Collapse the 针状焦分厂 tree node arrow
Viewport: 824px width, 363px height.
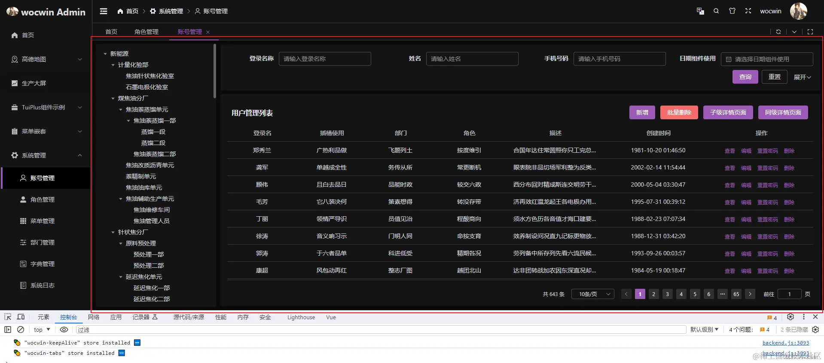pos(113,232)
